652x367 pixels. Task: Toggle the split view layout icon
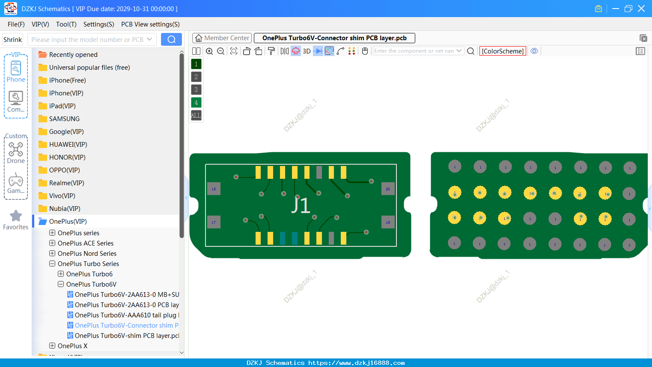point(196,51)
